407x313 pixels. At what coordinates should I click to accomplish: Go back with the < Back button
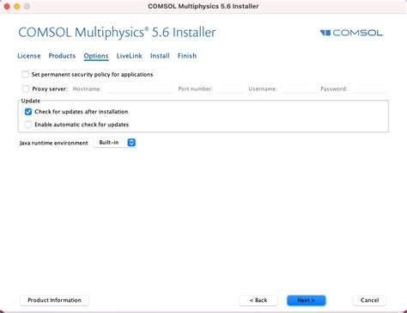(x=258, y=300)
